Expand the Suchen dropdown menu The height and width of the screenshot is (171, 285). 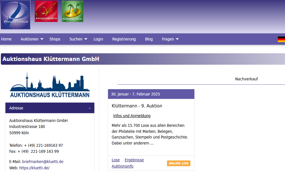tap(78, 39)
